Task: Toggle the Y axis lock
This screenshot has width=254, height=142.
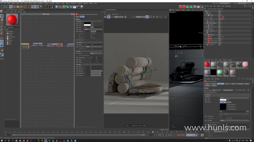Action: click(33, 7)
